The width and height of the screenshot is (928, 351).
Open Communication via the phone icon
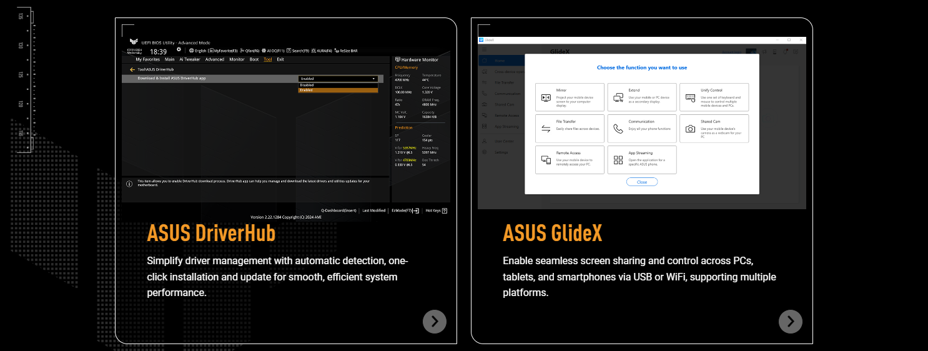[x=618, y=129]
